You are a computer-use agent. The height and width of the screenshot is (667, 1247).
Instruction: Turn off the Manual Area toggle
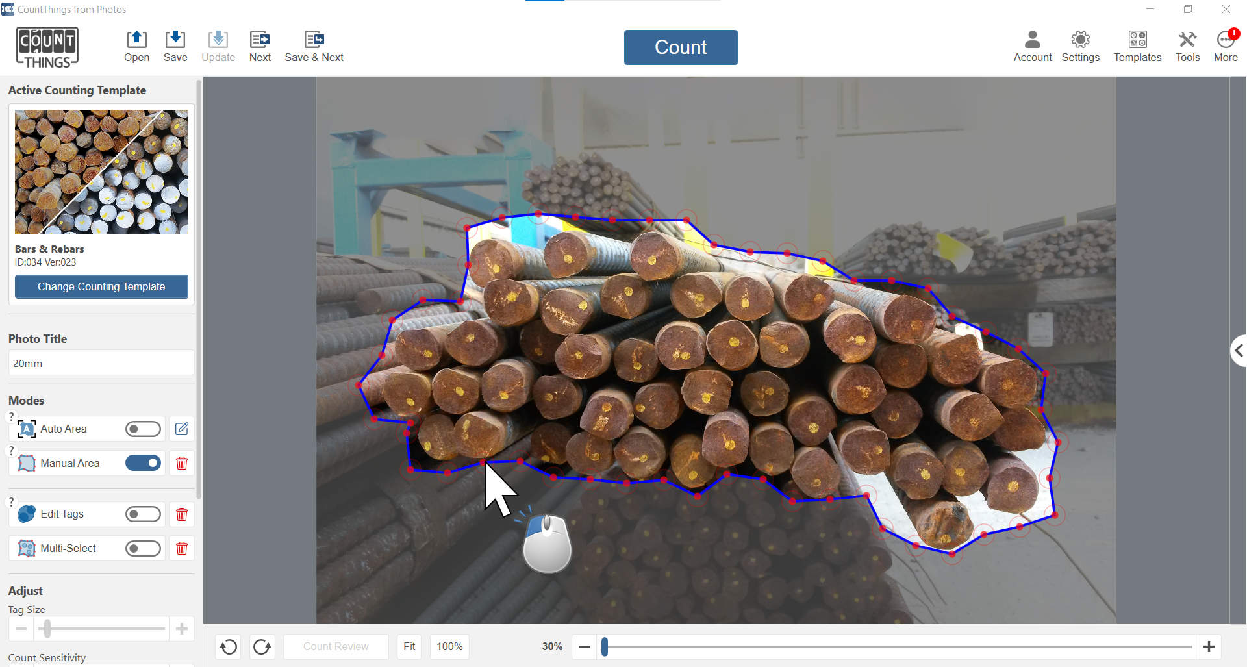click(143, 463)
